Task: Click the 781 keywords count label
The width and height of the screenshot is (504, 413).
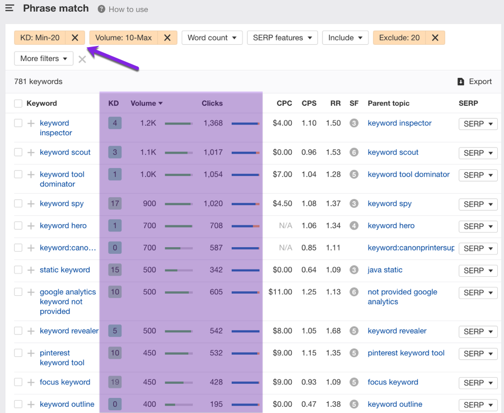Action: click(38, 82)
